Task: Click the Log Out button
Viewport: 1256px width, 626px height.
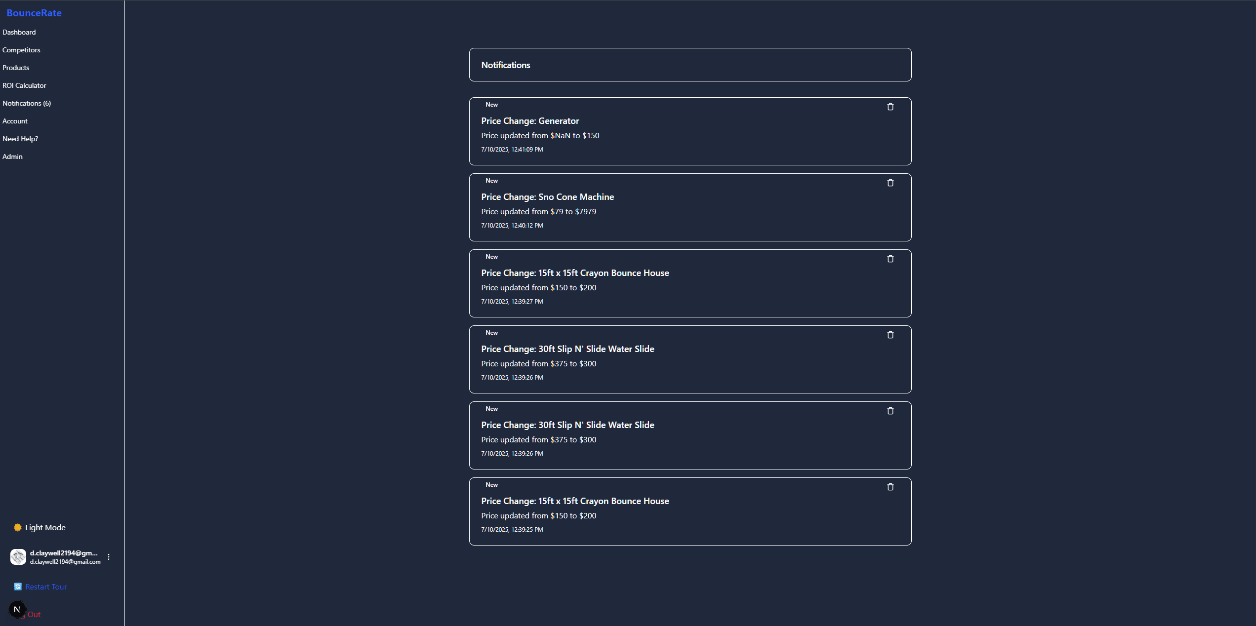Action: pos(35,615)
